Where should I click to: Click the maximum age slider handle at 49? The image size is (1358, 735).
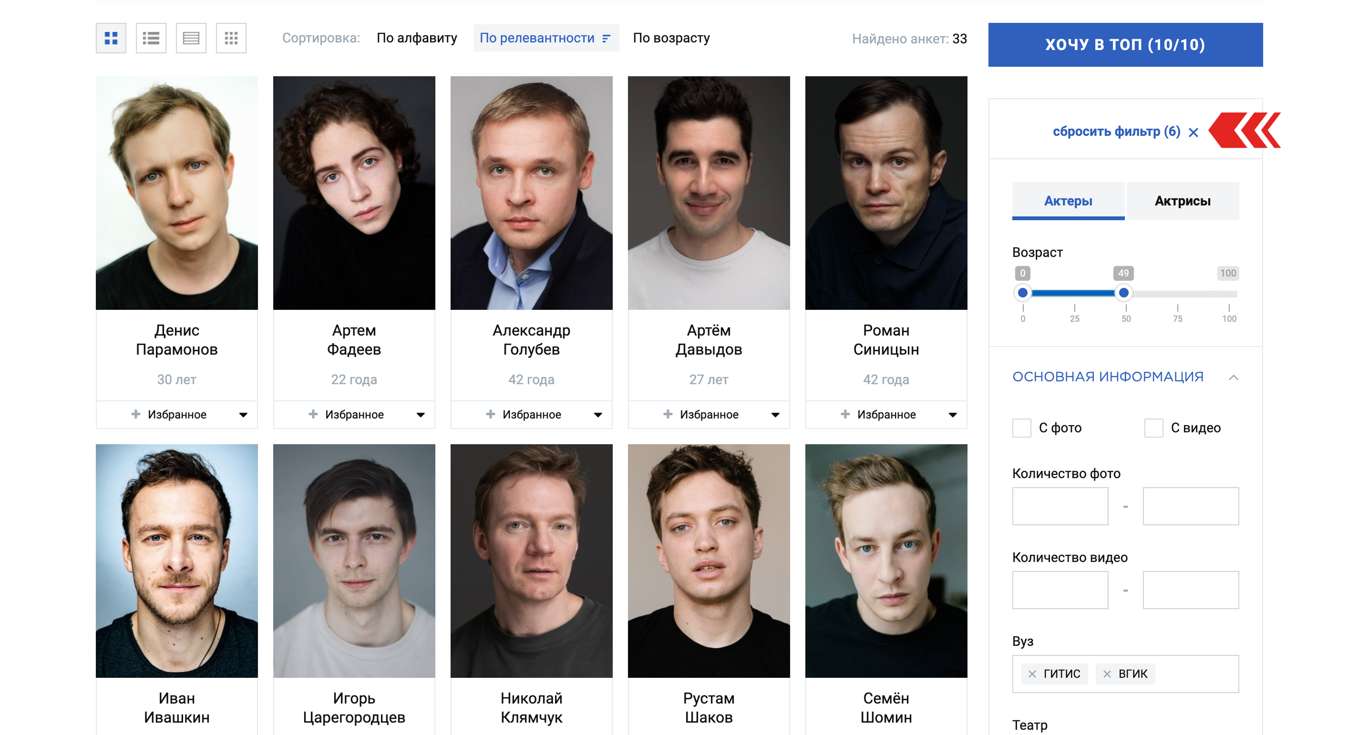1123,292
